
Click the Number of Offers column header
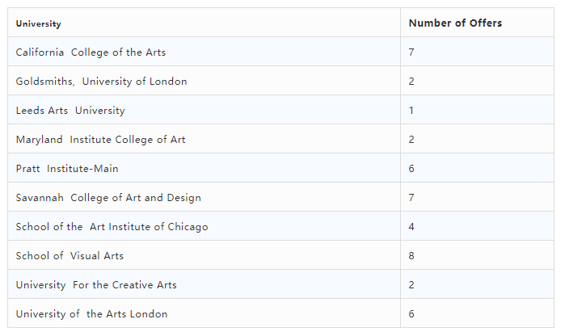click(x=455, y=23)
